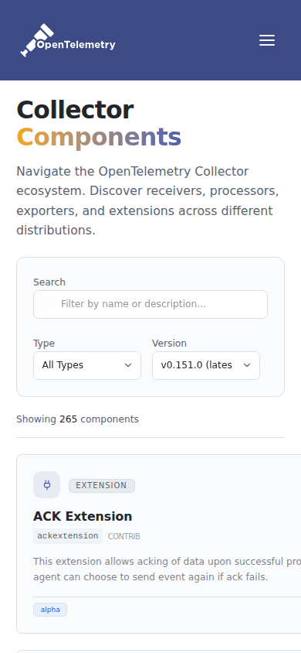Open the hamburger navigation menu
This screenshot has width=301, height=653.
pyautogui.click(x=267, y=40)
